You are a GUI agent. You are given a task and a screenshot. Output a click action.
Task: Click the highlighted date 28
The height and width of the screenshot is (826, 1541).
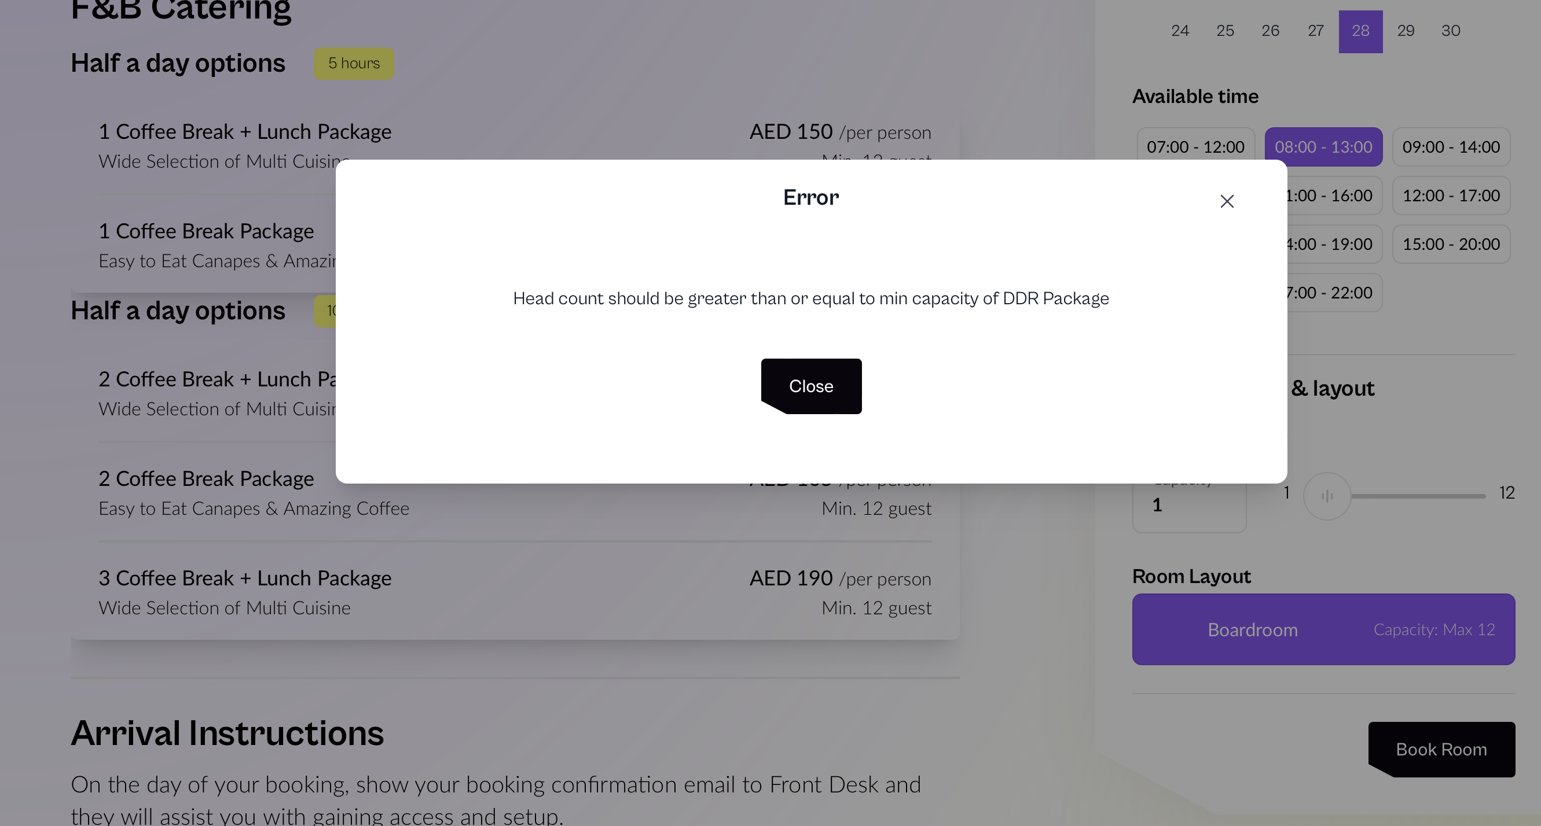tap(1360, 31)
